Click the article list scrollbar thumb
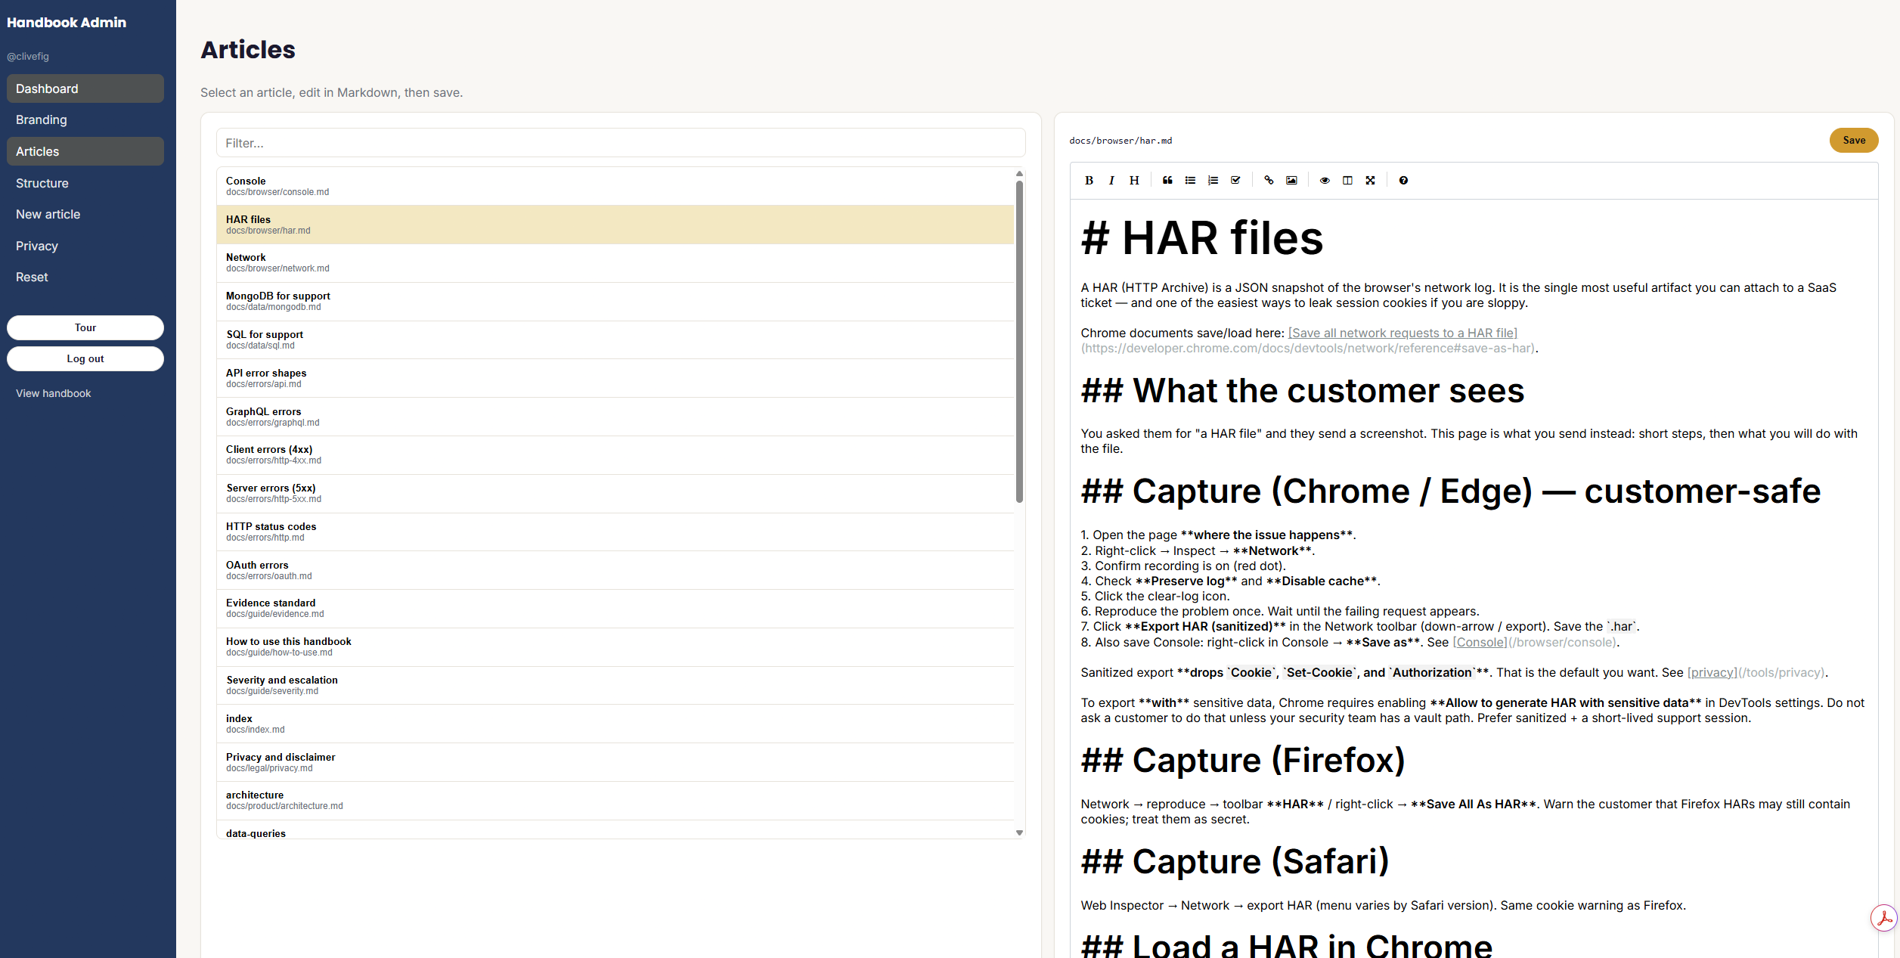Screen dimensions: 1900x958 [x=1019, y=342]
